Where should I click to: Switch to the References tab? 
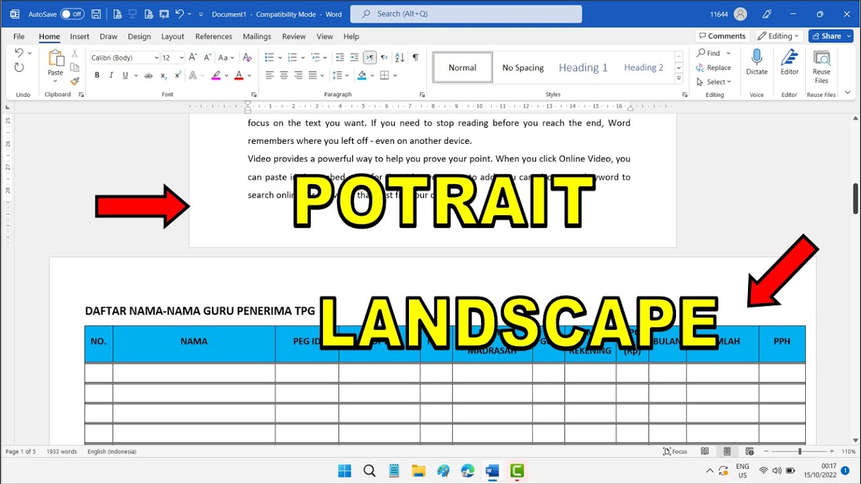tap(214, 36)
